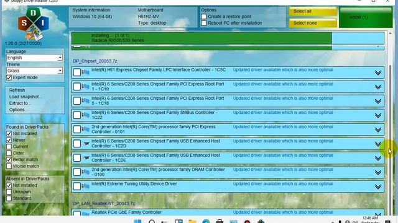The width and height of the screenshot is (398, 223).
Task: Expand USB Enhanced Host Controller - 1C2D row
Action: pos(378,144)
